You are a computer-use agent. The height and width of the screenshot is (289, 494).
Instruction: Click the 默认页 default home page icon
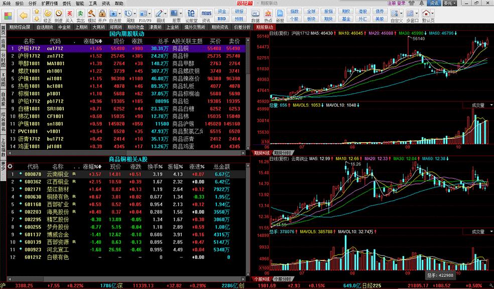pos(426,16)
